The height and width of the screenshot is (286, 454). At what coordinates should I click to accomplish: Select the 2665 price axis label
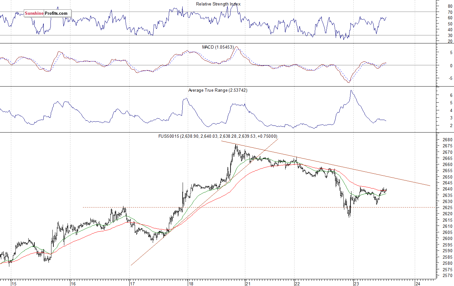[x=448, y=159]
